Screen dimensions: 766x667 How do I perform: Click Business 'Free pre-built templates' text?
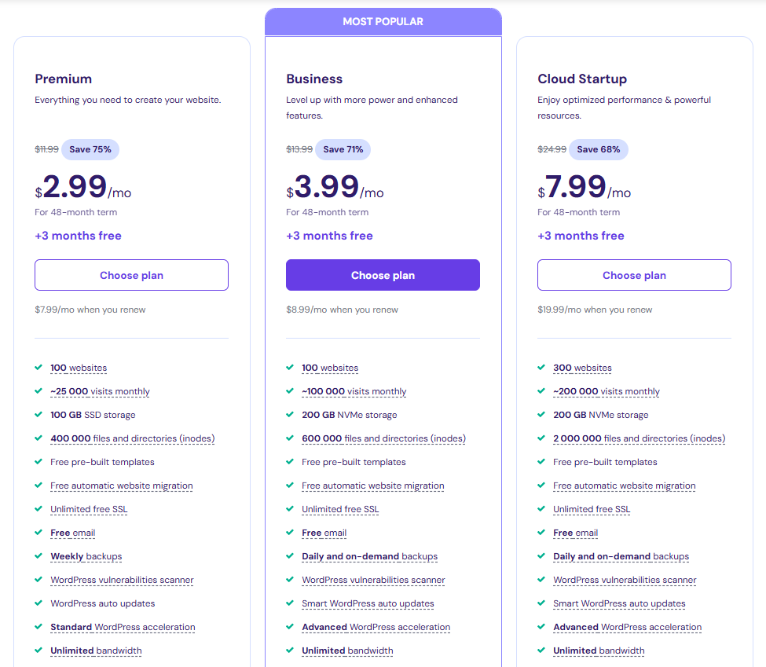click(354, 462)
